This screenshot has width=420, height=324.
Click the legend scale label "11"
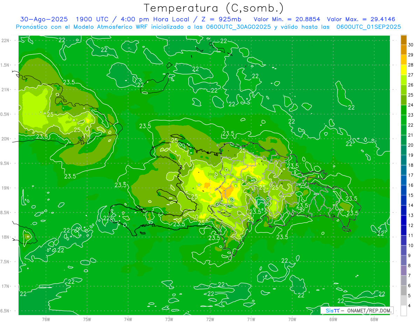411,236
